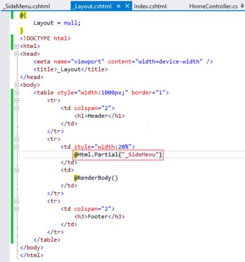Open the HomeController.cs tab
Screen dimensions: 245x262
point(213,6)
